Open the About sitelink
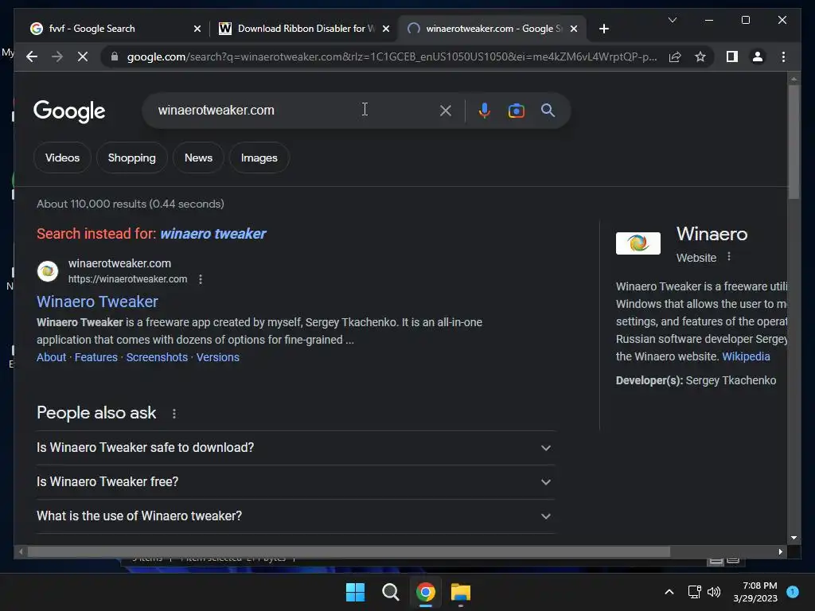 coord(52,357)
